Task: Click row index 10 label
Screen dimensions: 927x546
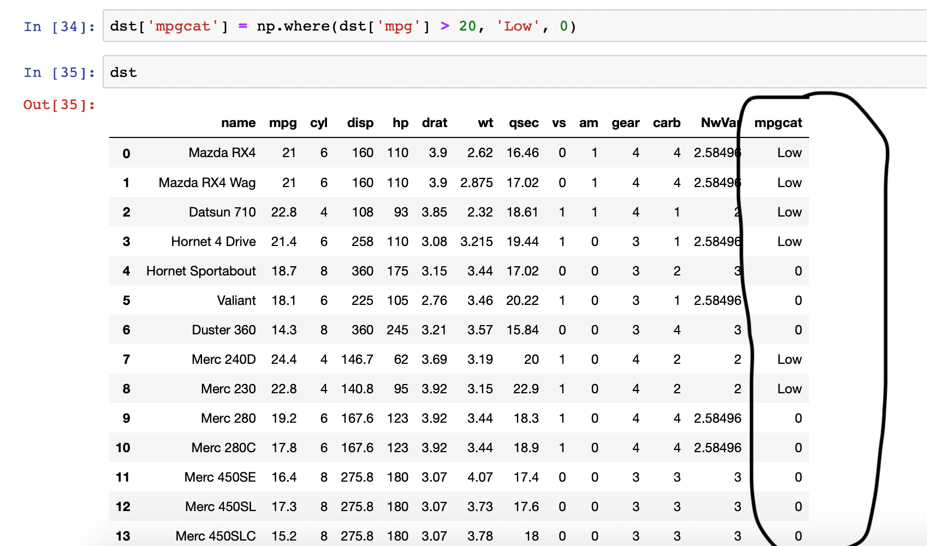Action: tap(123, 448)
